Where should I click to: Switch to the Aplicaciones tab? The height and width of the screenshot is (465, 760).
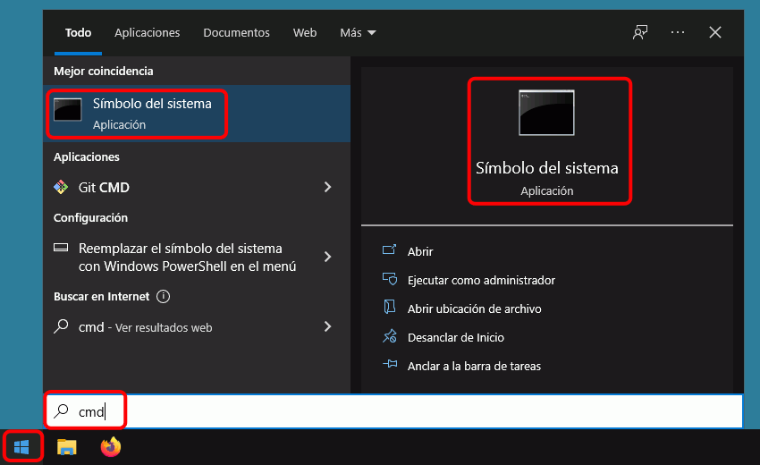pyautogui.click(x=147, y=32)
